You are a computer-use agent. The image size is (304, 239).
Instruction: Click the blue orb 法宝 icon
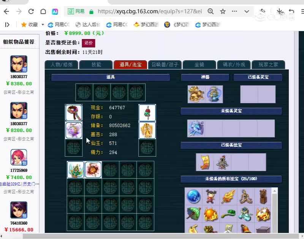193,196
